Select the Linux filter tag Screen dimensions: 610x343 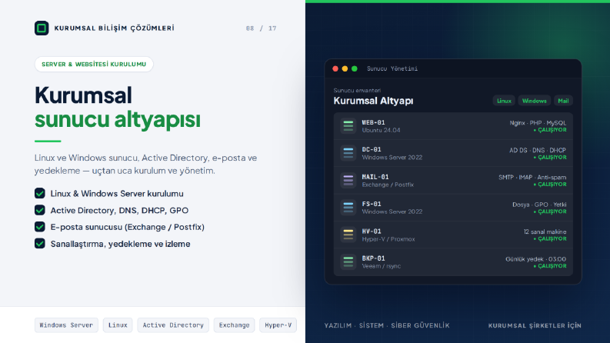coord(504,101)
